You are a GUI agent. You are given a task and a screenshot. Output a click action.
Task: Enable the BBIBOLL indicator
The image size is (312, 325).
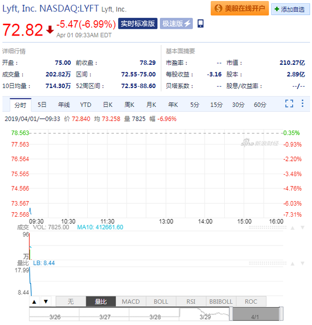221,301
